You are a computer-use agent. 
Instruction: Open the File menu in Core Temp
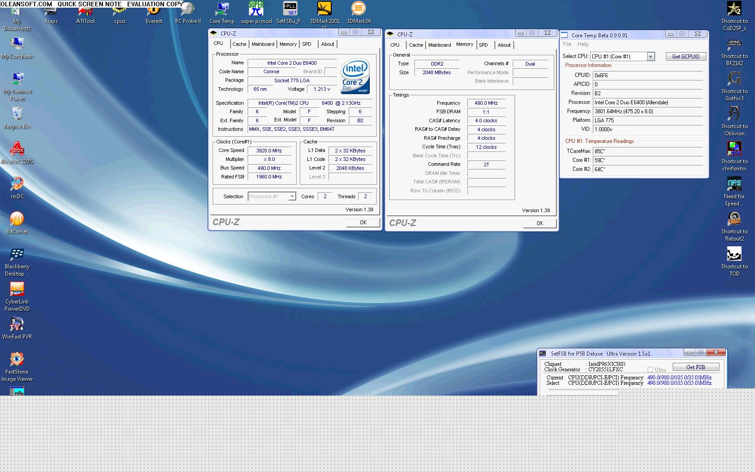coord(567,44)
